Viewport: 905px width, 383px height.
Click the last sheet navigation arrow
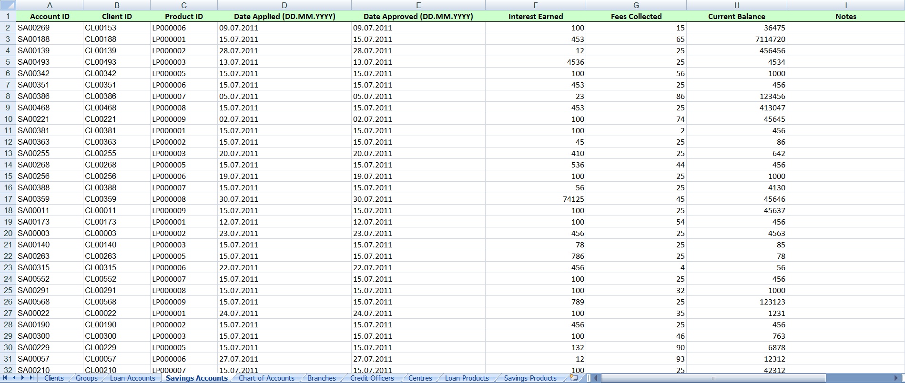click(31, 378)
